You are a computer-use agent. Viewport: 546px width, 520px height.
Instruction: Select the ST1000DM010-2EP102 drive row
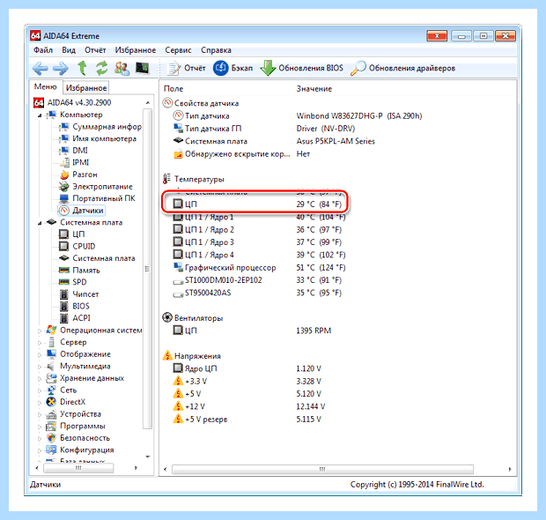point(257,280)
